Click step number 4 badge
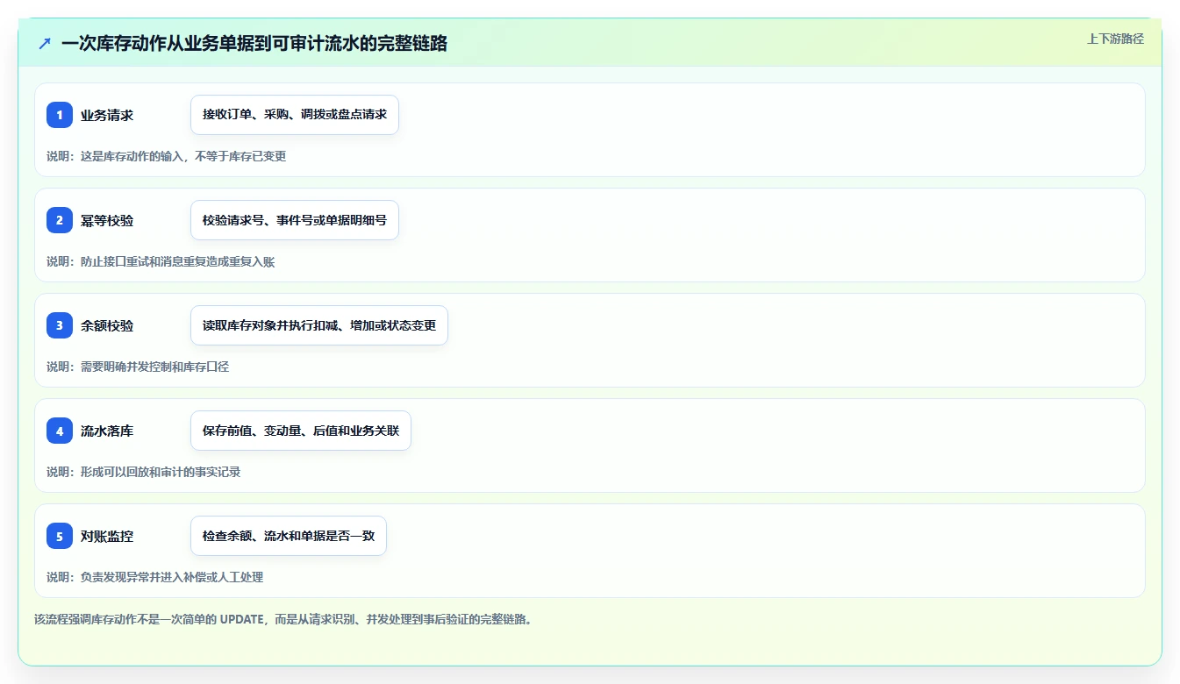Viewport: 1180px width, 684px height. pos(60,431)
